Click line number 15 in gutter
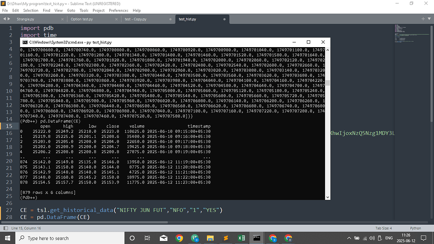The image size is (434, 244). click(x=9, y=126)
